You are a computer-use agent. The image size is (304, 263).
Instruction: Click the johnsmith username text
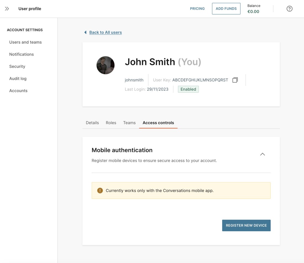(x=134, y=80)
